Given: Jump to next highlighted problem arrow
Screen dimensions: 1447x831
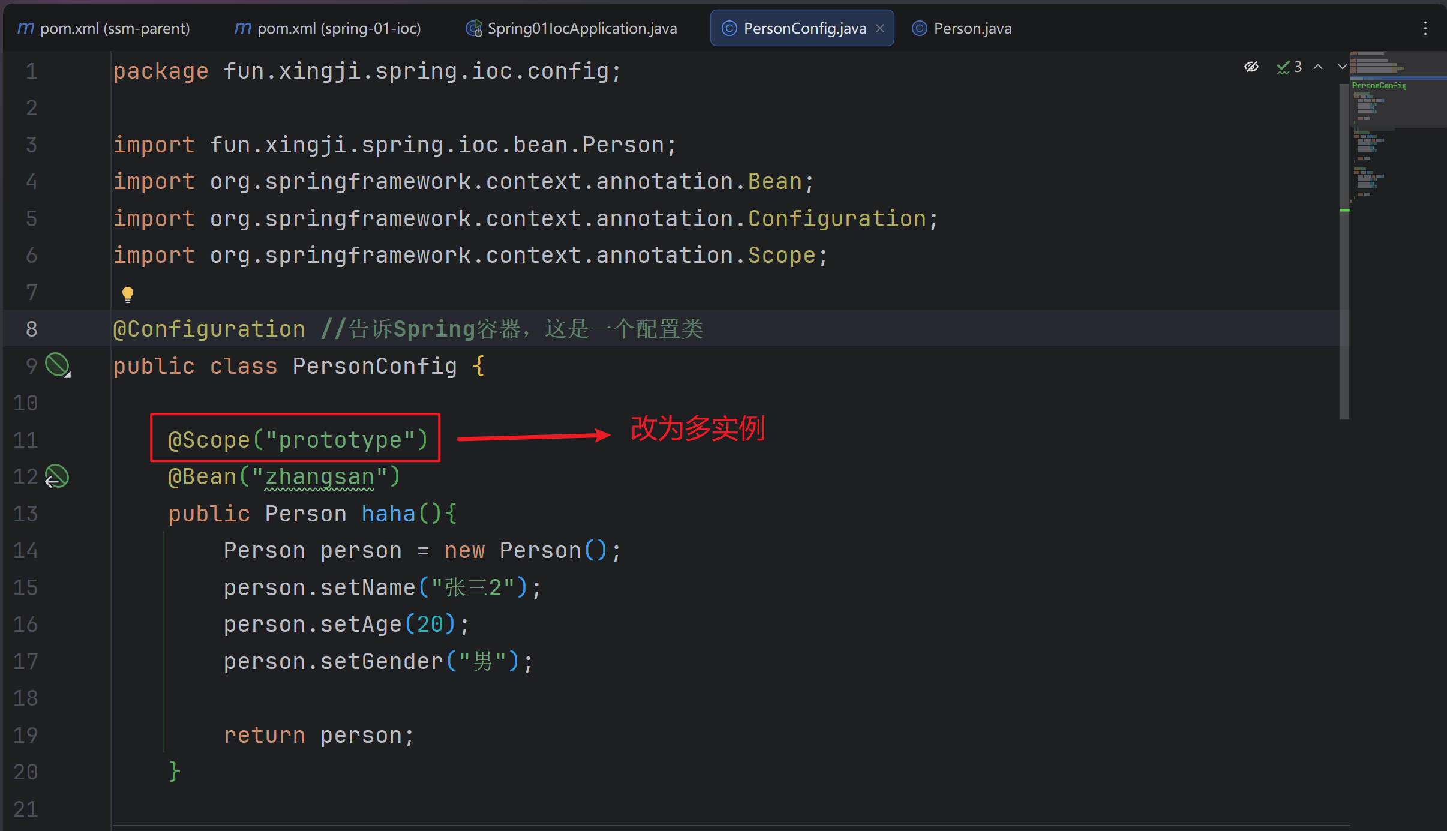Looking at the screenshot, I should click(x=1342, y=67).
